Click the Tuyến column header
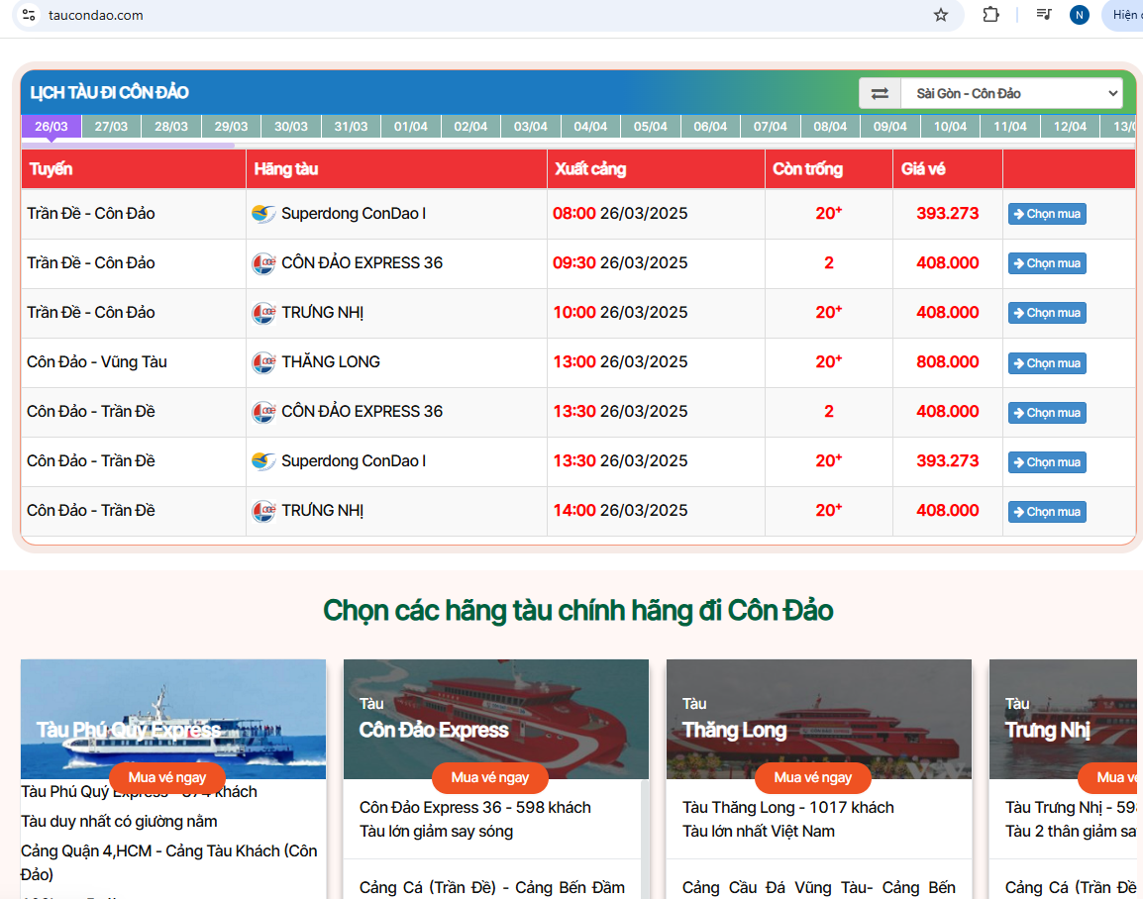This screenshot has width=1143, height=899. coord(134,169)
